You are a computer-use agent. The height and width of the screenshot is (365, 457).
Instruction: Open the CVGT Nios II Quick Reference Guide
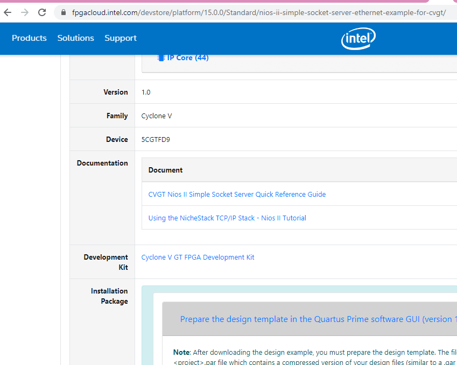tap(237, 194)
